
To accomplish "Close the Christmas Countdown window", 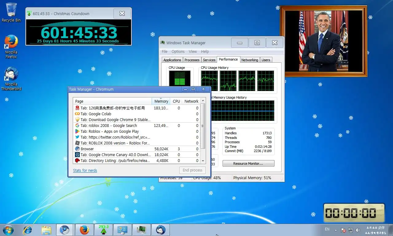I will pos(122,14).
